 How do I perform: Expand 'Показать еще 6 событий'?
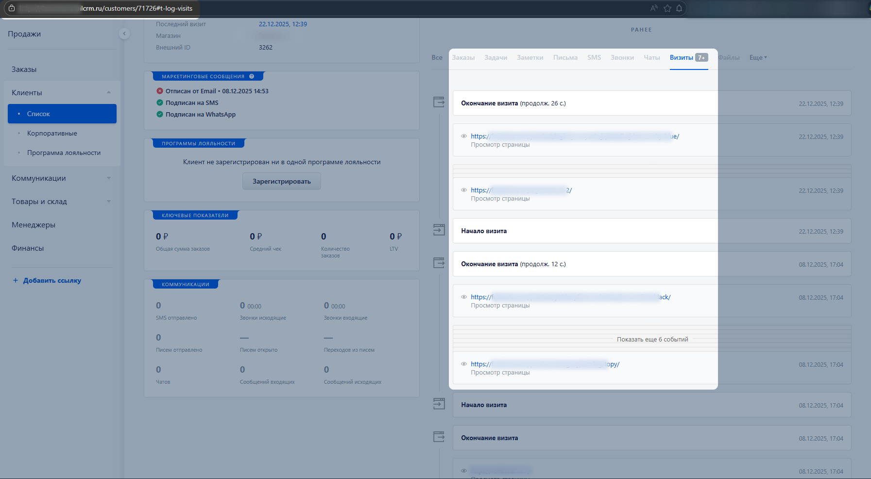(x=652, y=339)
